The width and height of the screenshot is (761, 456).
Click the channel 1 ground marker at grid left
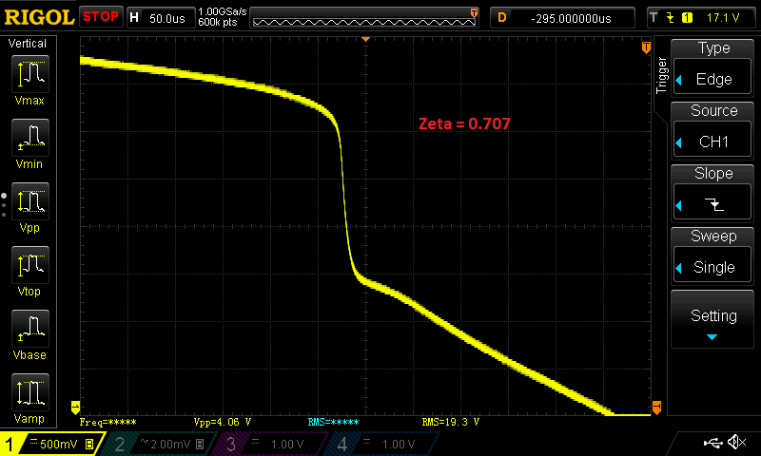tap(75, 408)
